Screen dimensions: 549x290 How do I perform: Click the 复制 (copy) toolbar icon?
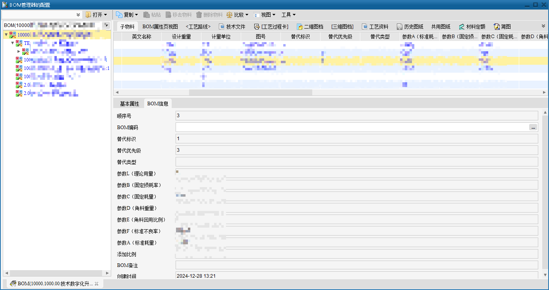pos(119,15)
